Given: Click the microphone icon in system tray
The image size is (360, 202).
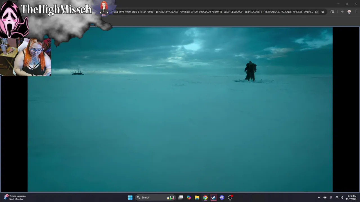Looking at the screenshot, I should pos(331,198).
